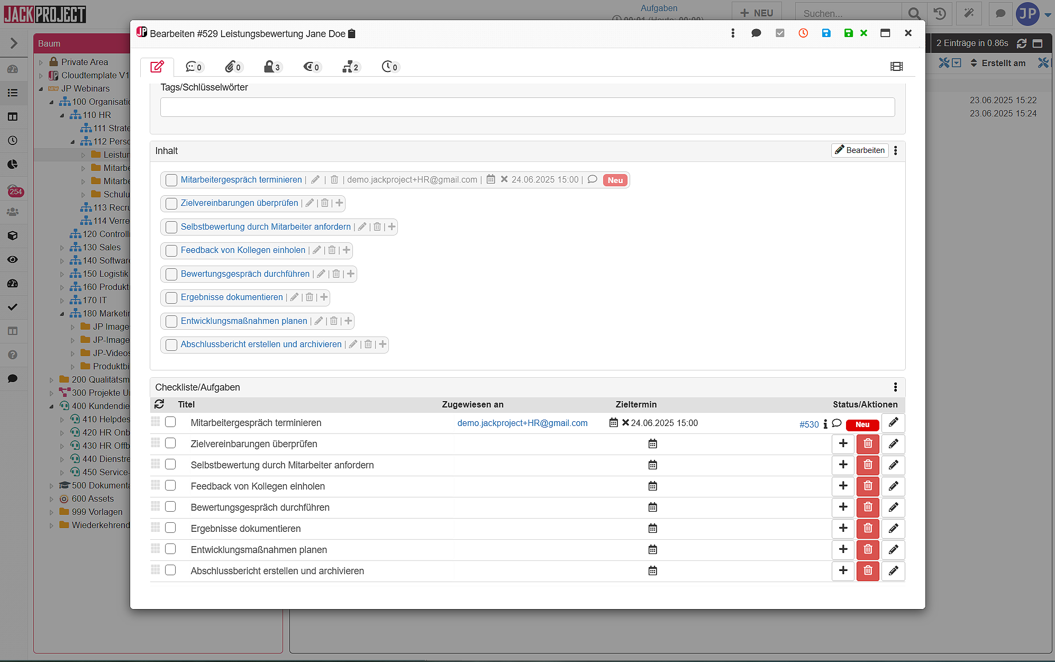Viewport: 1055px width, 662px height.
Task: Sort by Erstellt am column
Action: [998, 63]
